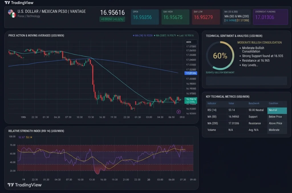Sort by the Condition column header
Screen dimensions: 292x193
coord(273,103)
